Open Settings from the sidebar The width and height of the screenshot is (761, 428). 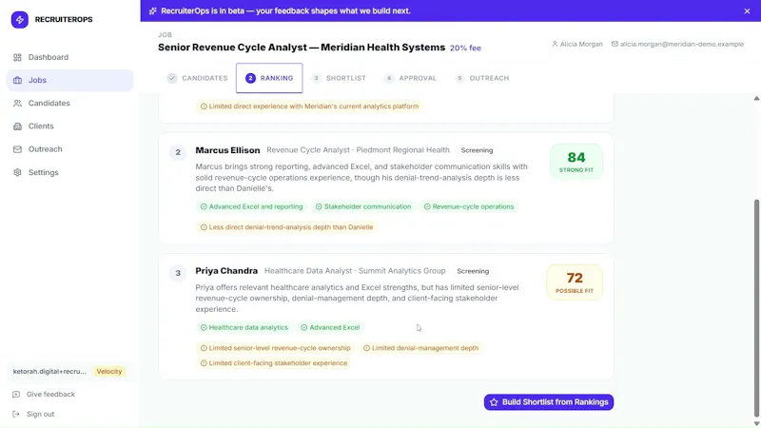coord(69,172)
